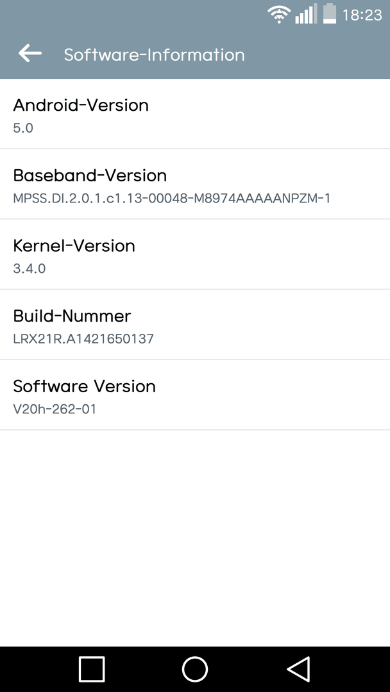Image resolution: width=390 pixels, height=692 pixels.
Task: Tap the Build-Nummer entry
Action: [195, 324]
